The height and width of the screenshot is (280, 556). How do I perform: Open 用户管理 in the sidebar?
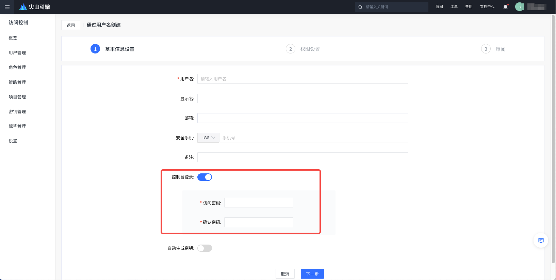click(x=17, y=52)
